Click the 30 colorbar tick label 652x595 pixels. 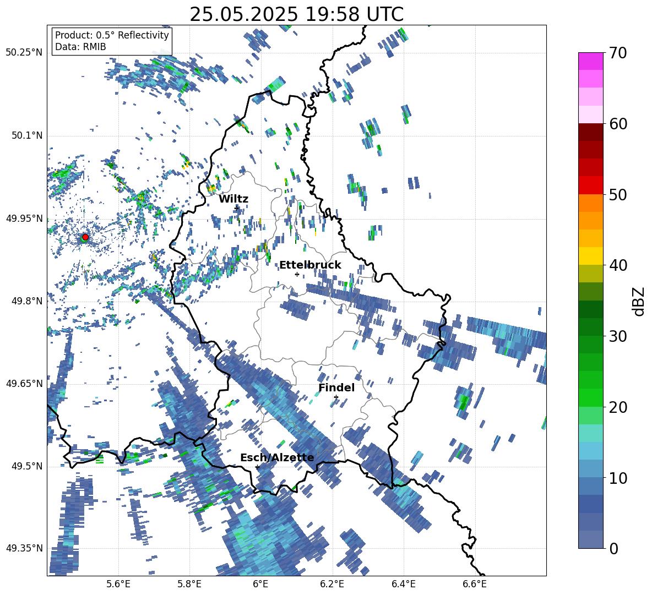[618, 336]
